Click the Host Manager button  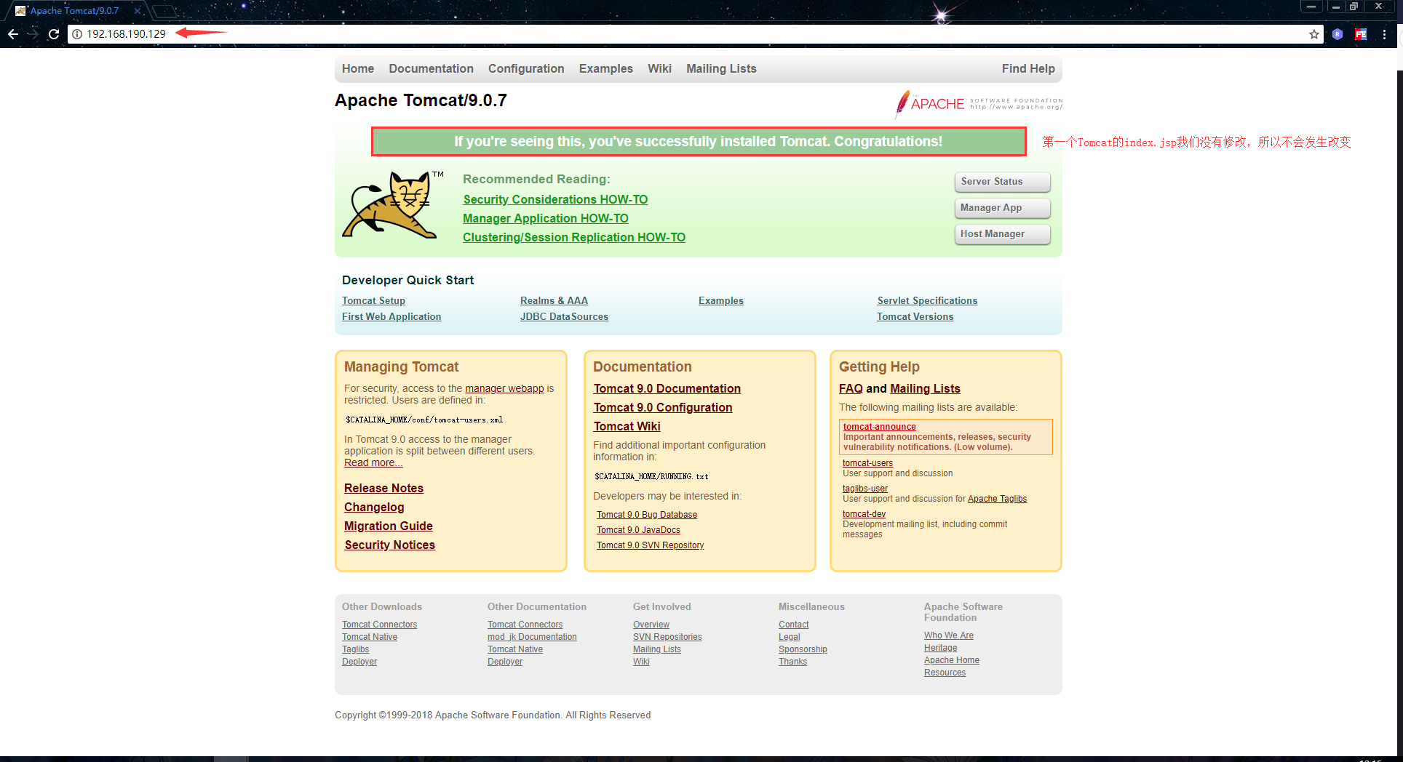[x=1002, y=234]
